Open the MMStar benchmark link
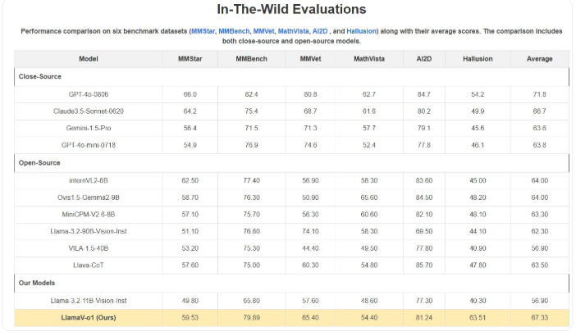This screenshot has width=576, height=336. (x=203, y=31)
